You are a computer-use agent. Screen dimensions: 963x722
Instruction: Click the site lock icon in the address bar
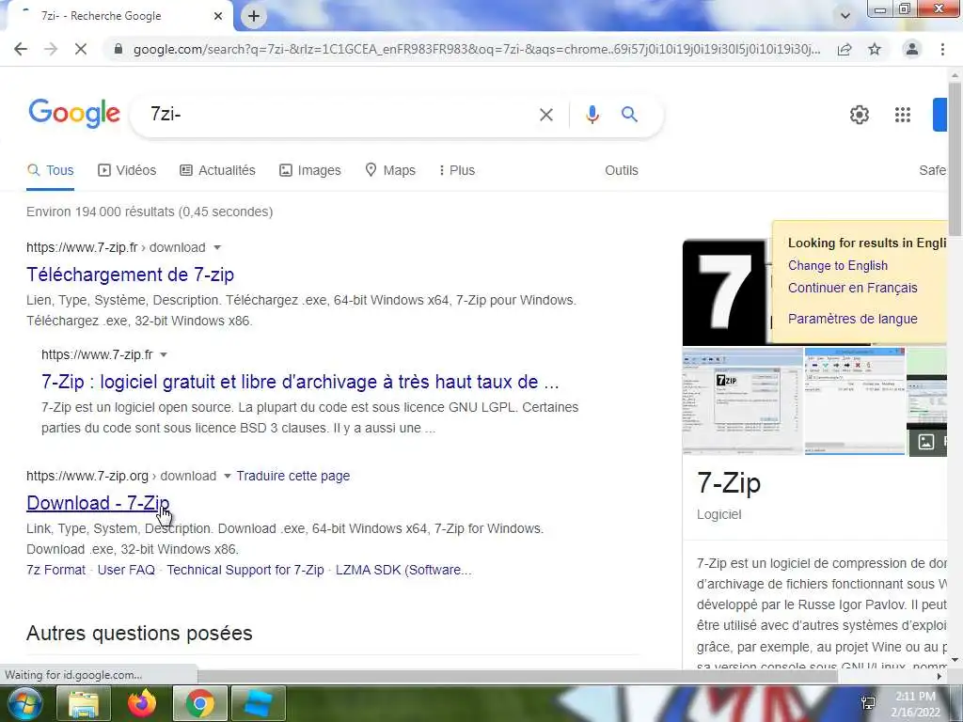coord(118,49)
